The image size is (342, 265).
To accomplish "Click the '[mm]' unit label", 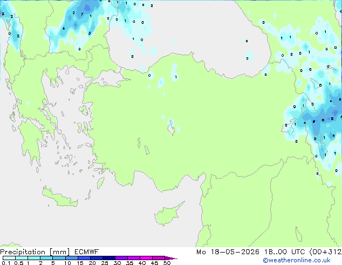I will tap(59, 252).
